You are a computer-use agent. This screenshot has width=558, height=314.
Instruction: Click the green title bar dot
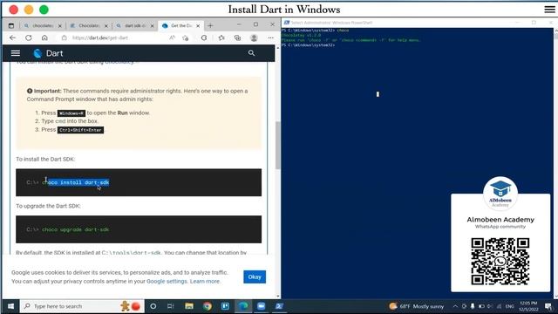44,10
